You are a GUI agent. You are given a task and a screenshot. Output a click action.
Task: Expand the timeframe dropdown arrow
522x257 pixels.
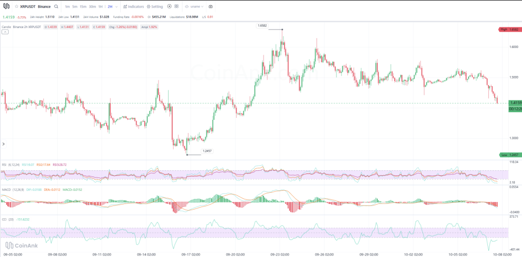(116, 6)
